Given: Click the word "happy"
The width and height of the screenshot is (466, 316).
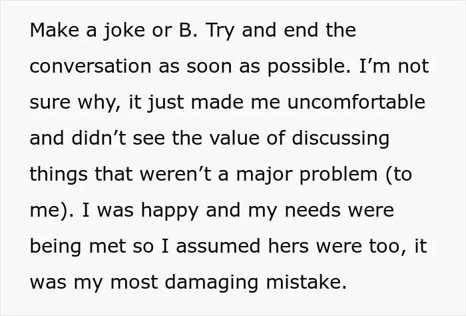Looking at the screenshot, I should [x=170, y=211].
